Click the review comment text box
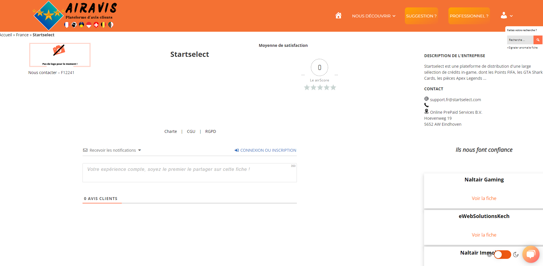Viewport: 543px width, 266px height. [x=190, y=173]
